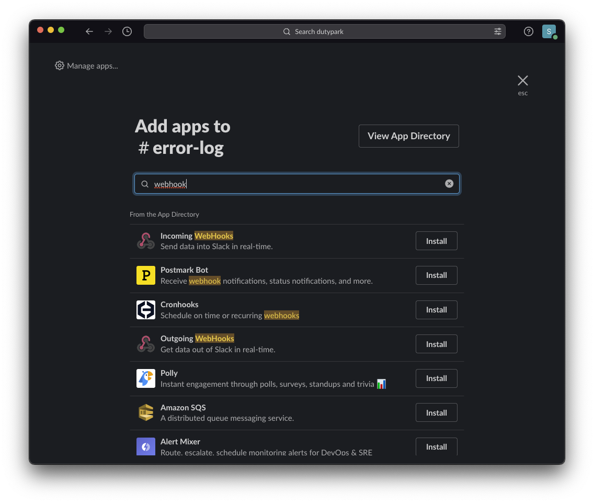594x503 pixels.
Task: Click 'A distributed queue messaging service.' text
Action: tap(227, 418)
